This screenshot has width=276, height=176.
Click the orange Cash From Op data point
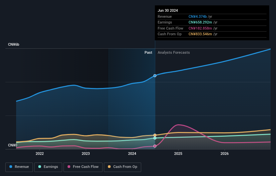click(x=155, y=135)
